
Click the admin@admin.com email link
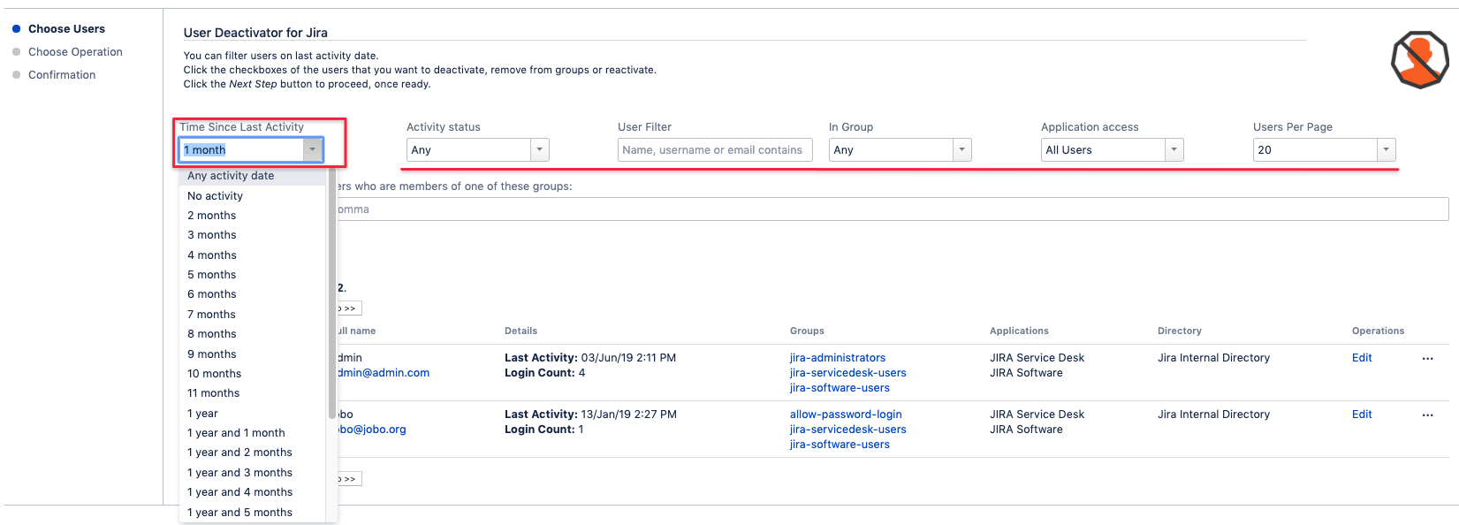click(384, 373)
